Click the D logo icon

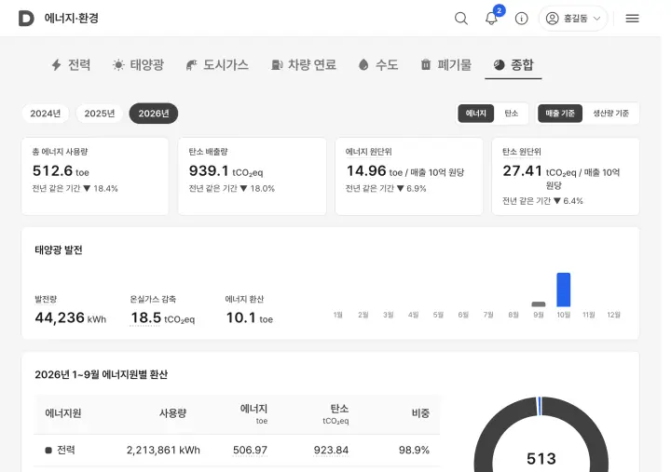coord(26,19)
